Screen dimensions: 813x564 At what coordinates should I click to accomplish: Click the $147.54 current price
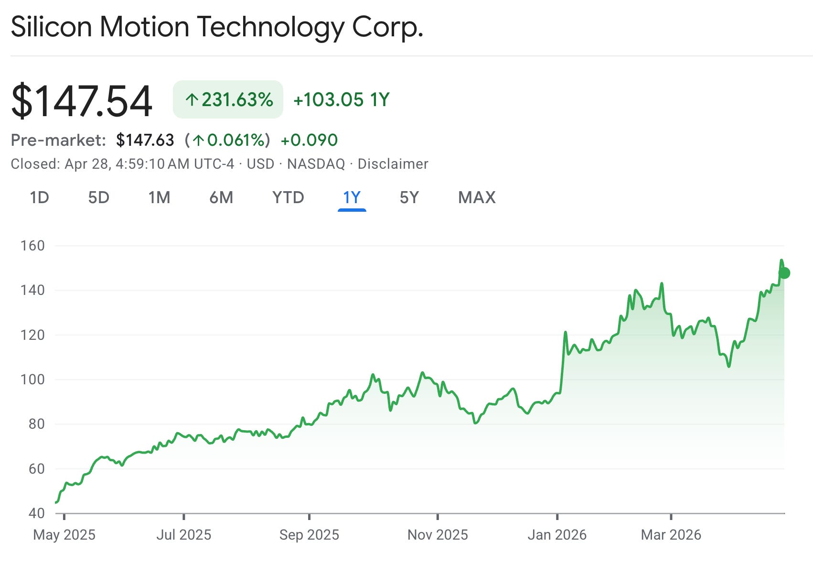pos(82,100)
